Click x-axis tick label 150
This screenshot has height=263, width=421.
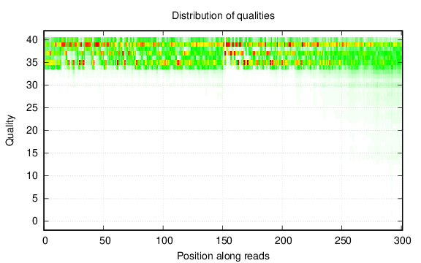point(224,241)
